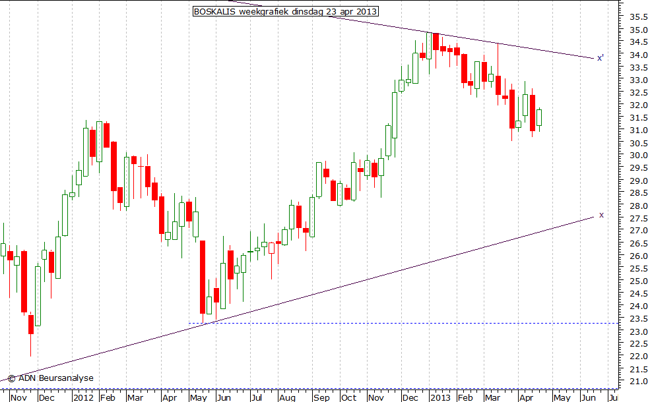Screen dimensions: 650x402
Task: Click the Apr label after 2013 on time axis
Action: 527,397
